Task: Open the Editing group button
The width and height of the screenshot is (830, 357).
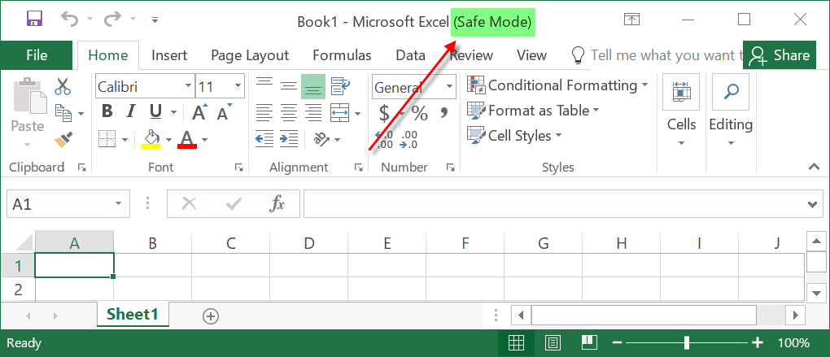Action: (731, 111)
